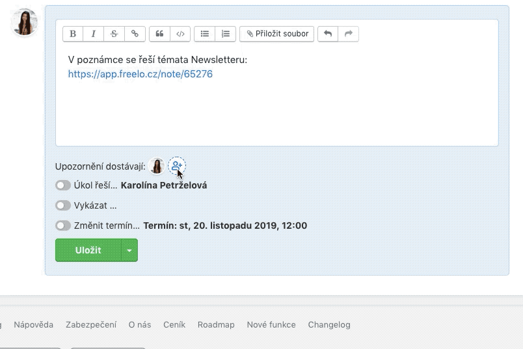This screenshot has height=349, width=523.
Task: Click into the comment text area
Action: click(277, 97)
